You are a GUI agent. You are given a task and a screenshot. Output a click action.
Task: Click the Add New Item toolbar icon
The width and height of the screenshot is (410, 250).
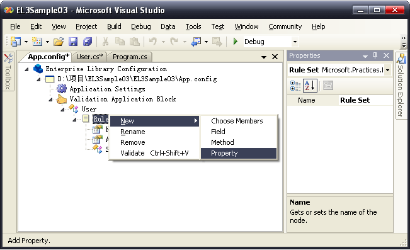(37, 42)
